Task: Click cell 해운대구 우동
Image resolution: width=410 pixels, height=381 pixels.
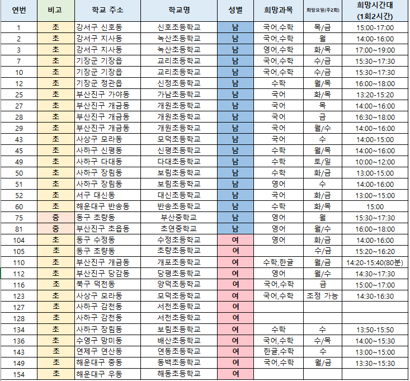Action: click(107, 374)
